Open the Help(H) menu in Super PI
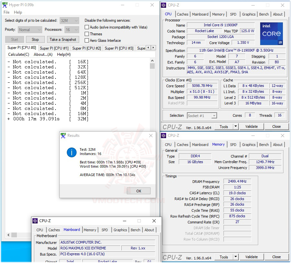This screenshot has width=291, height=263. [64, 54]
